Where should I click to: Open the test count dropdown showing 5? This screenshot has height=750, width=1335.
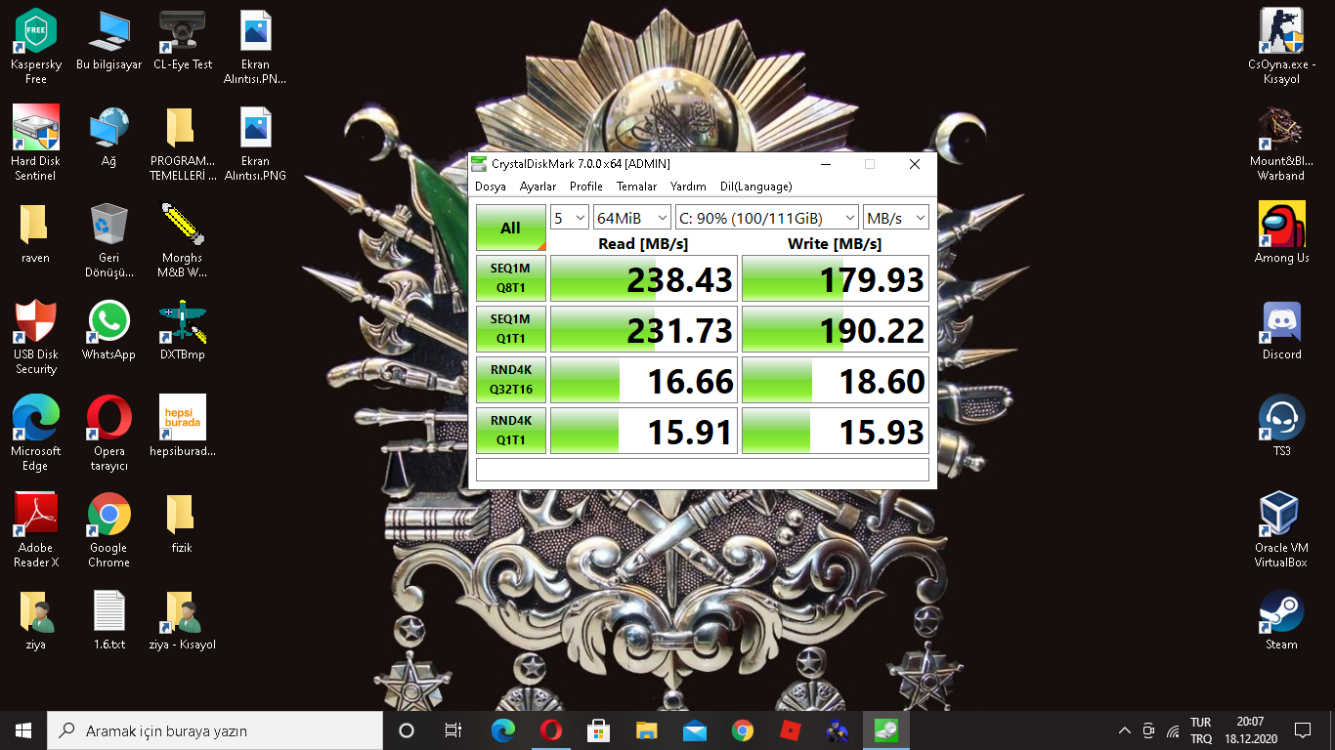tap(570, 218)
